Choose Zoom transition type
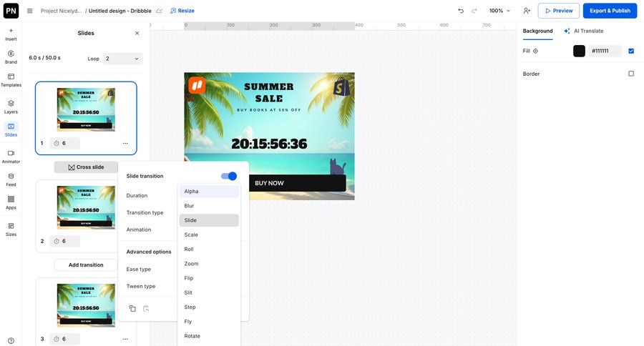The image size is (644, 346). (209, 264)
